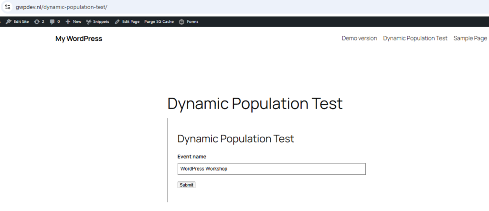Click the Forms icon in admin bar
The width and height of the screenshot is (489, 211).
coord(181,21)
